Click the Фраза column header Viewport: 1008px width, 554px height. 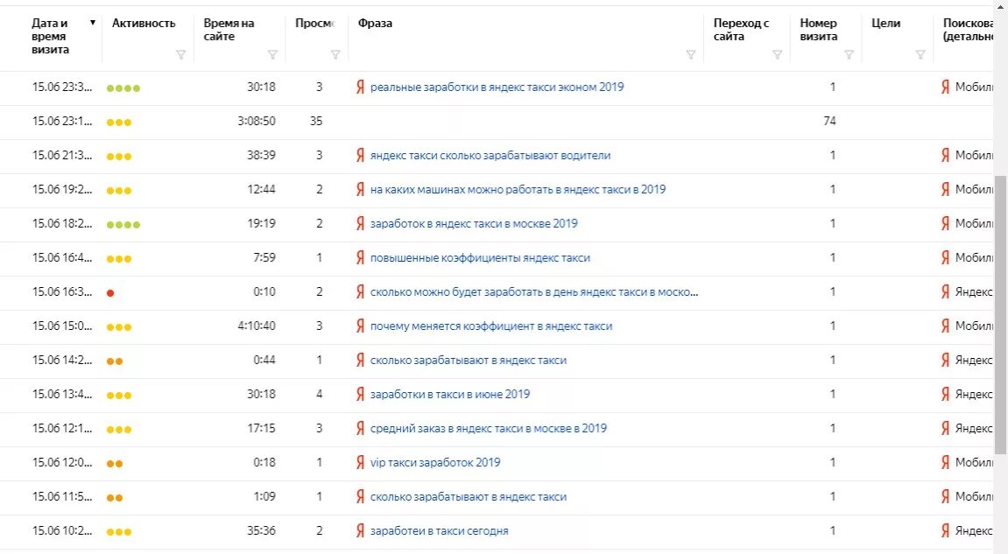click(375, 24)
